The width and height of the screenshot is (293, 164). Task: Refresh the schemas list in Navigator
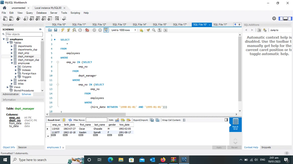pyautogui.click(x=40, y=29)
